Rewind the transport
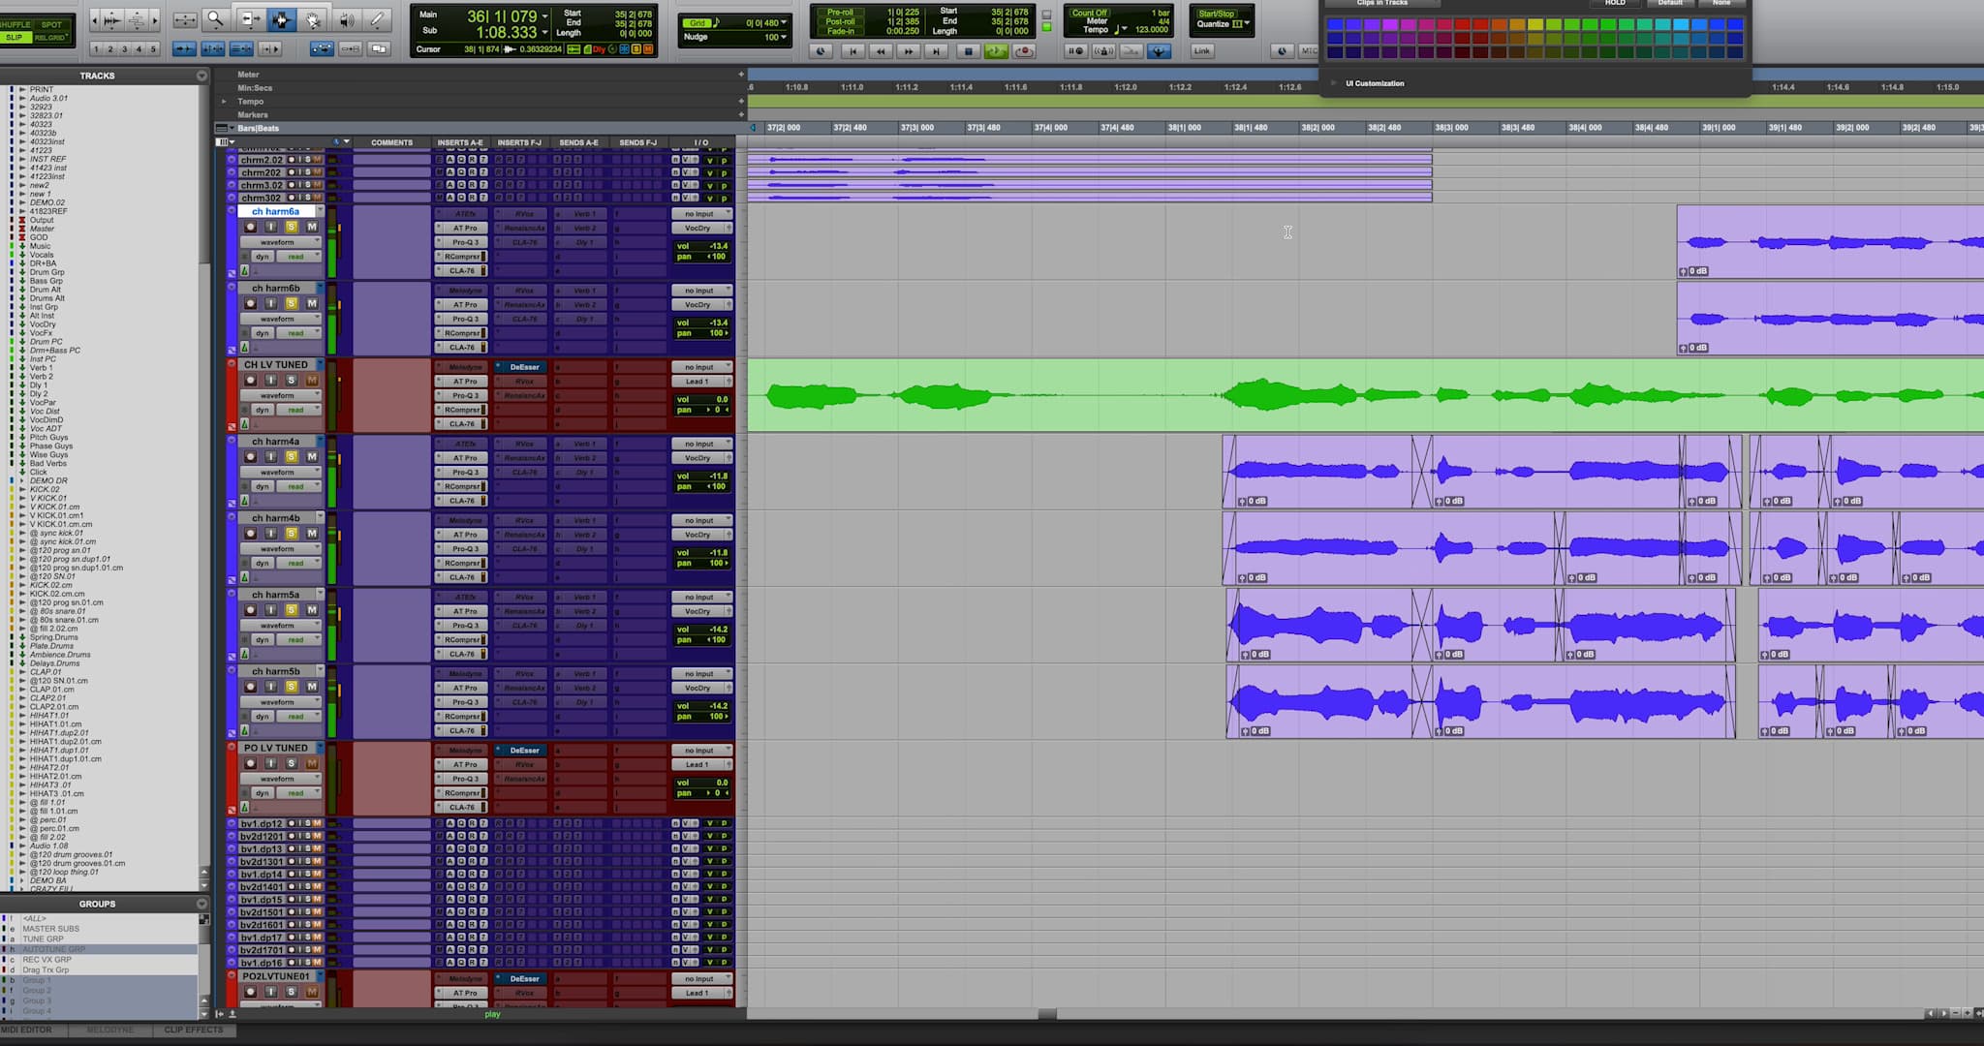 pos(881,51)
